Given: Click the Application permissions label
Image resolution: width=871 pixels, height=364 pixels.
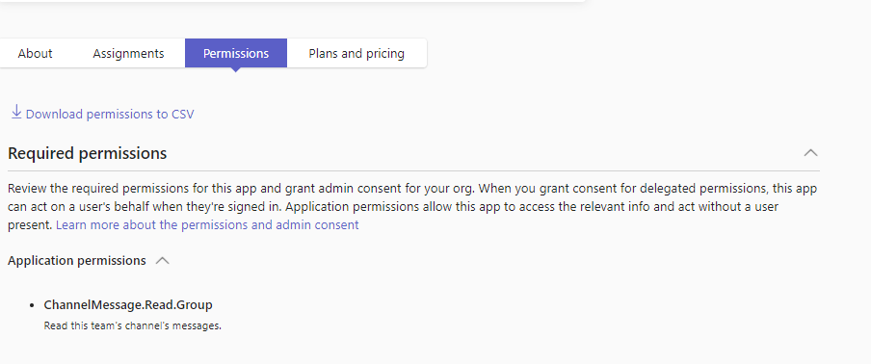Looking at the screenshot, I should (77, 260).
